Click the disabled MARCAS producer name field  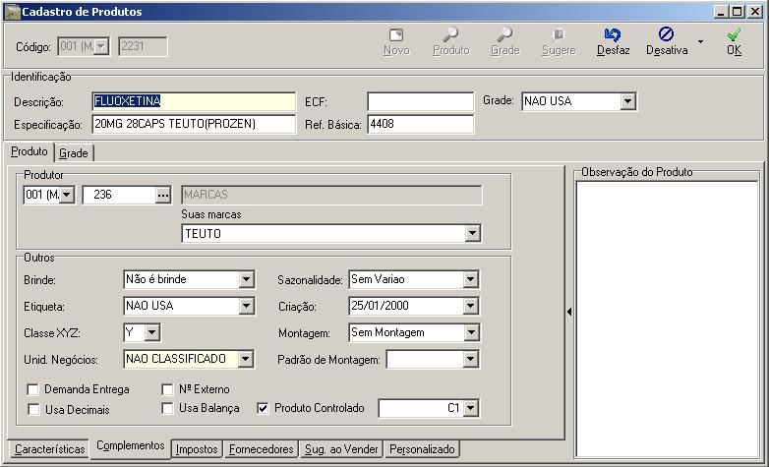331,196
